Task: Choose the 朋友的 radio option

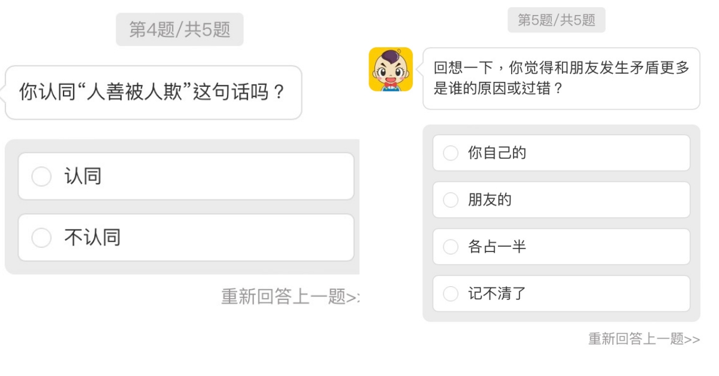Action: (451, 200)
